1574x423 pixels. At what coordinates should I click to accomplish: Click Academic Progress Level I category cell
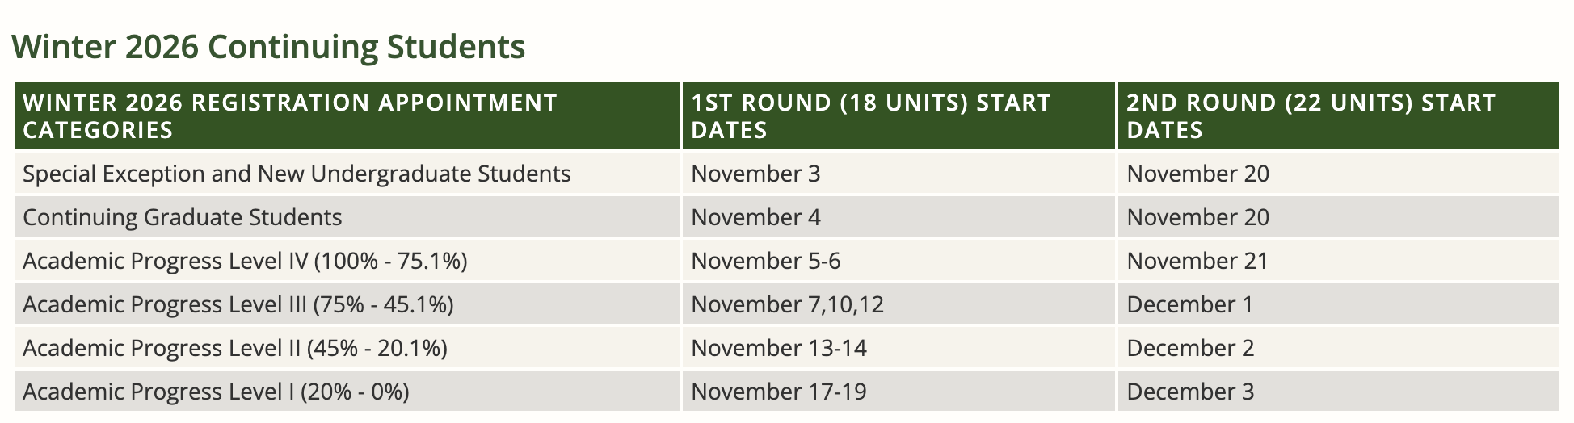(216, 392)
